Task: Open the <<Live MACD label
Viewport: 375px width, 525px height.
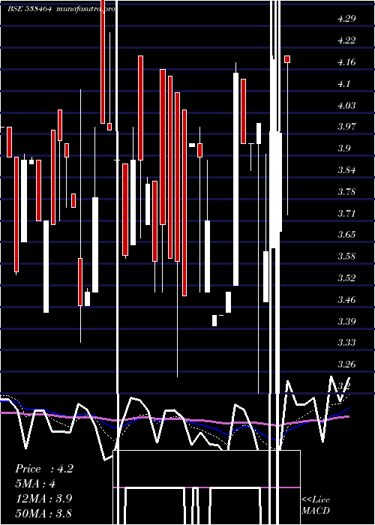Action: 316,505
